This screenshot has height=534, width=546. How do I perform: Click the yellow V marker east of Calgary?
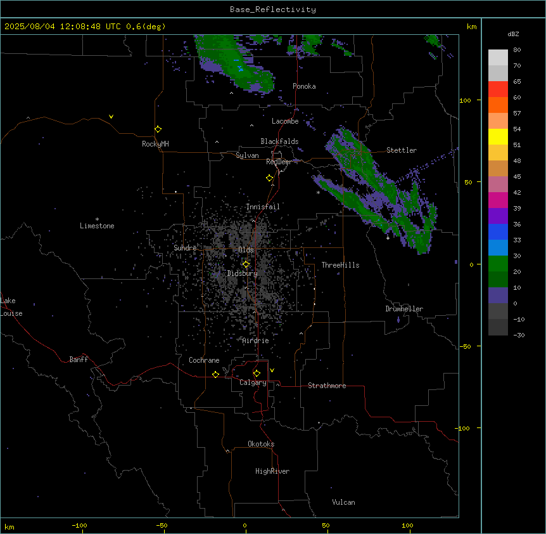[x=272, y=370]
